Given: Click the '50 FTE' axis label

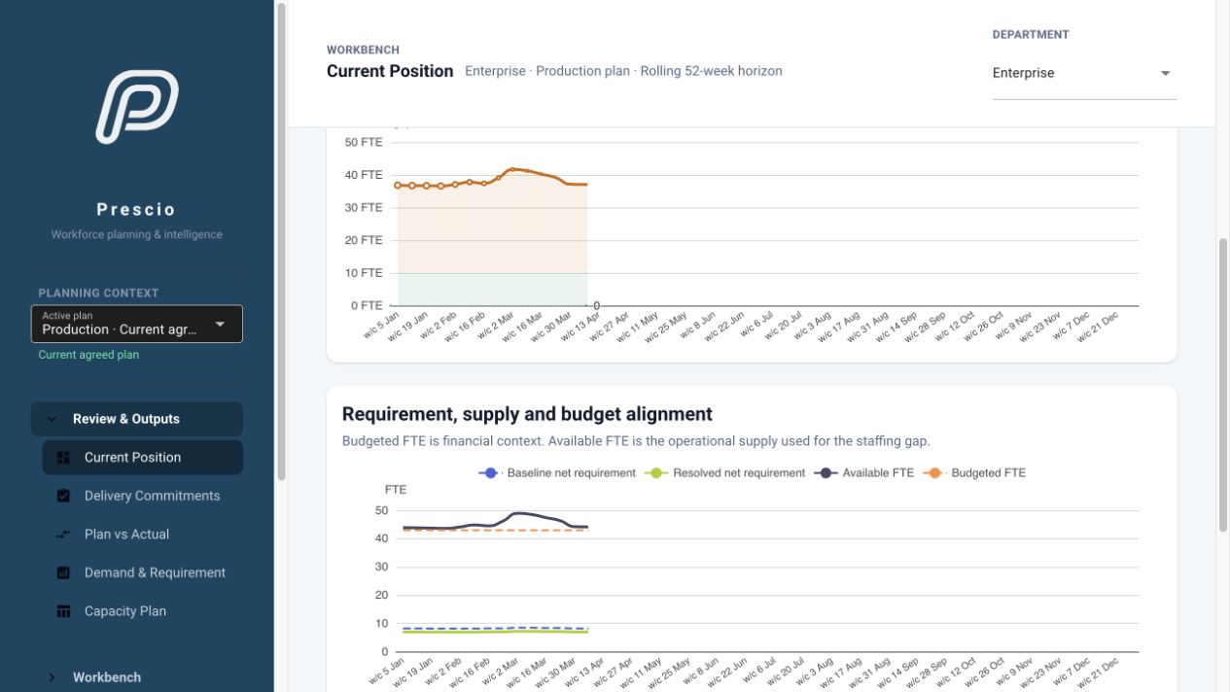Looking at the screenshot, I should (x=364, y=142).
